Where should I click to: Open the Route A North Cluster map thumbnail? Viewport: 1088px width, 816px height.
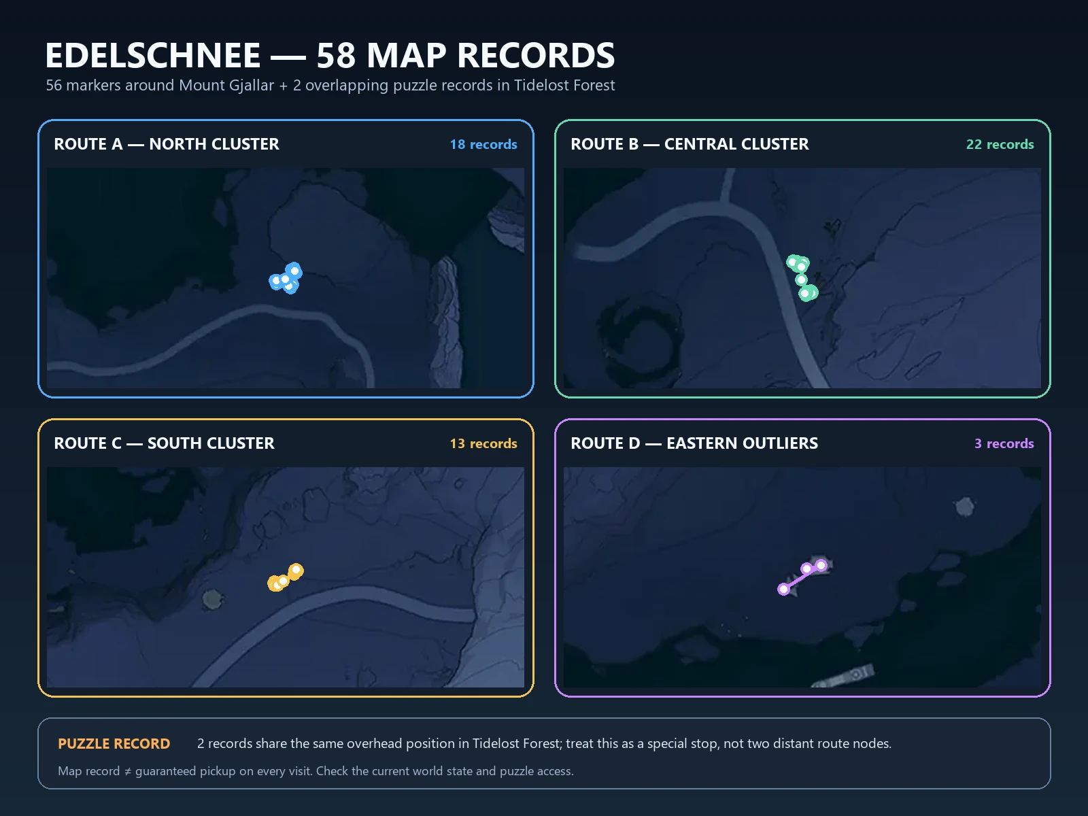[x=286, y=278]
